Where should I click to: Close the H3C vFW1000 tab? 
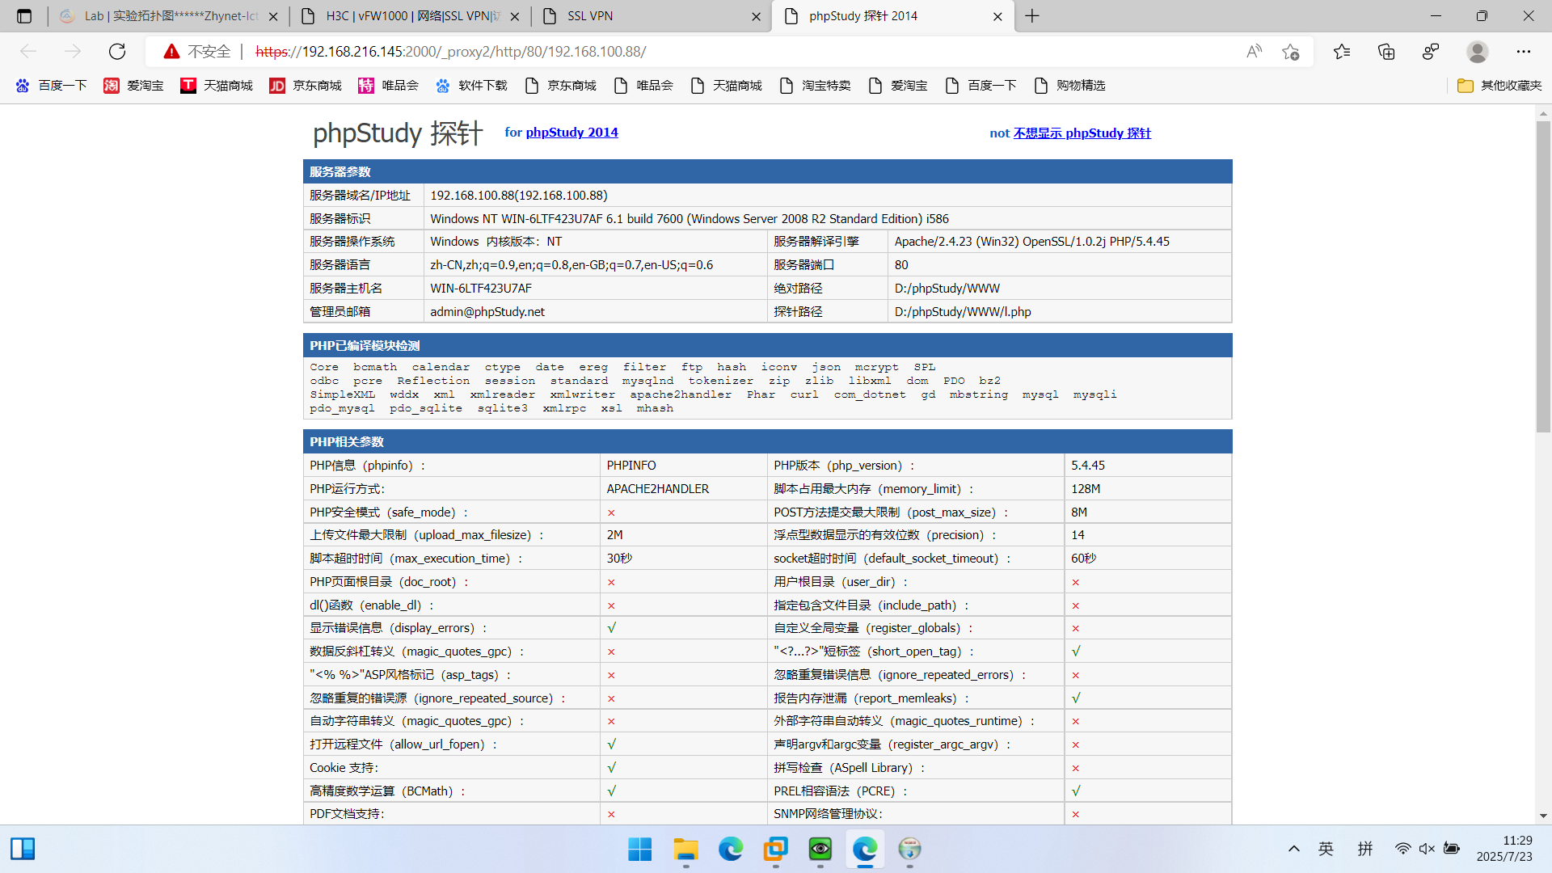515,16
